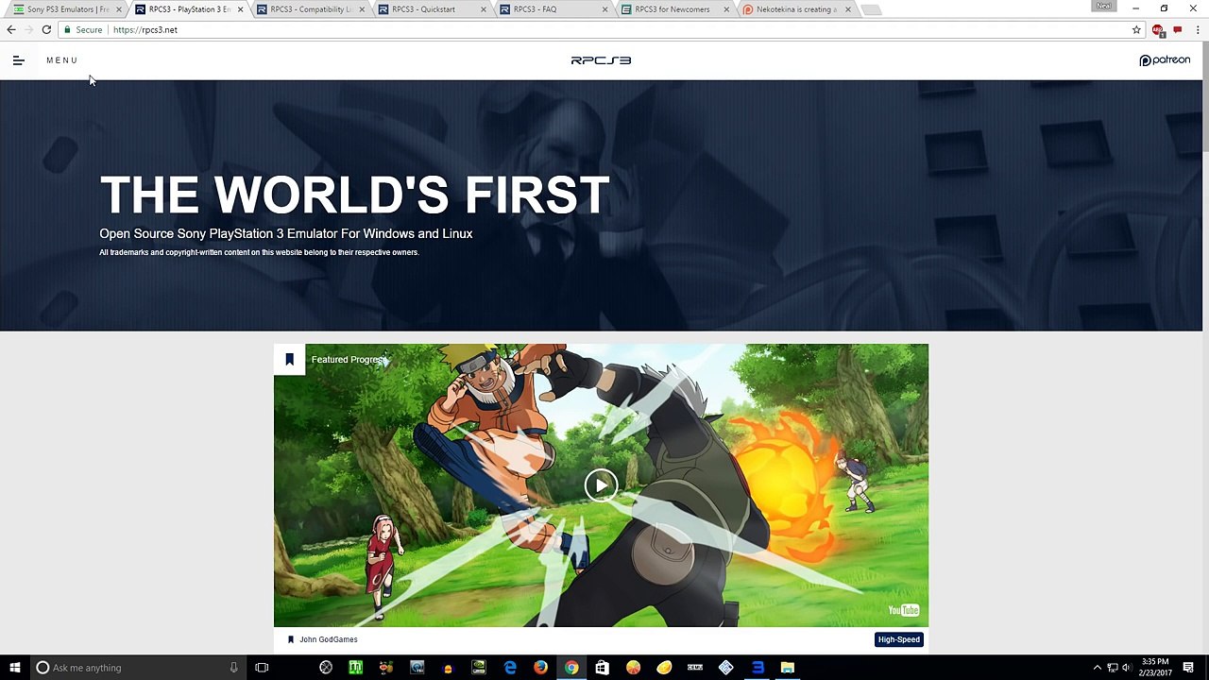Open File Explorer from the taskbar
The height and width of the screenshot is (680, 1209).
787,668
